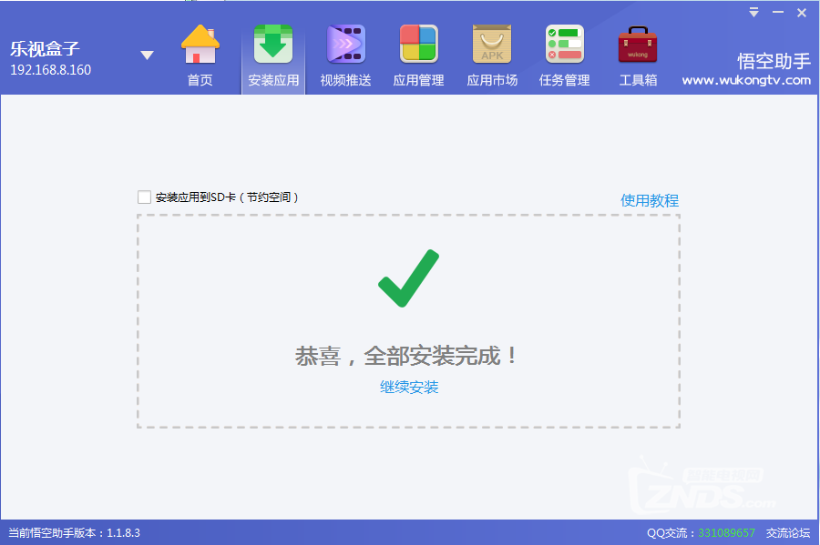The width and height of the screenshot is (820, 545).
Task: Click the 恭喜，全部安装完成 message
Action: (407, 356)
